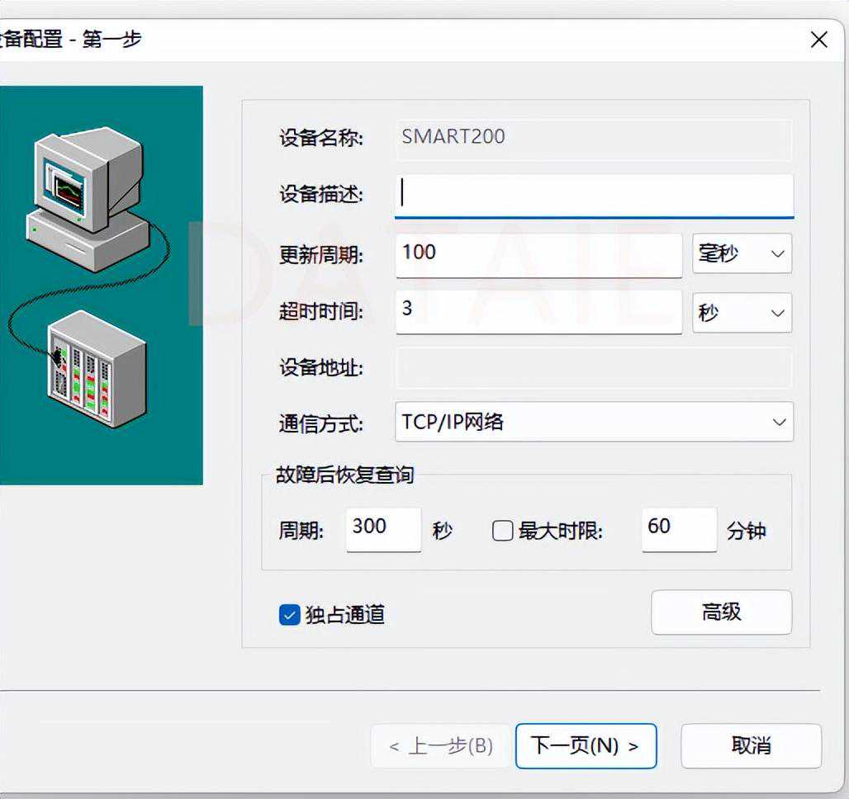Screen dimensions: 849x799
Task: Open the 毫秒 update period unit dropdown
Action: pyautogui.click(x=741, y=253)
